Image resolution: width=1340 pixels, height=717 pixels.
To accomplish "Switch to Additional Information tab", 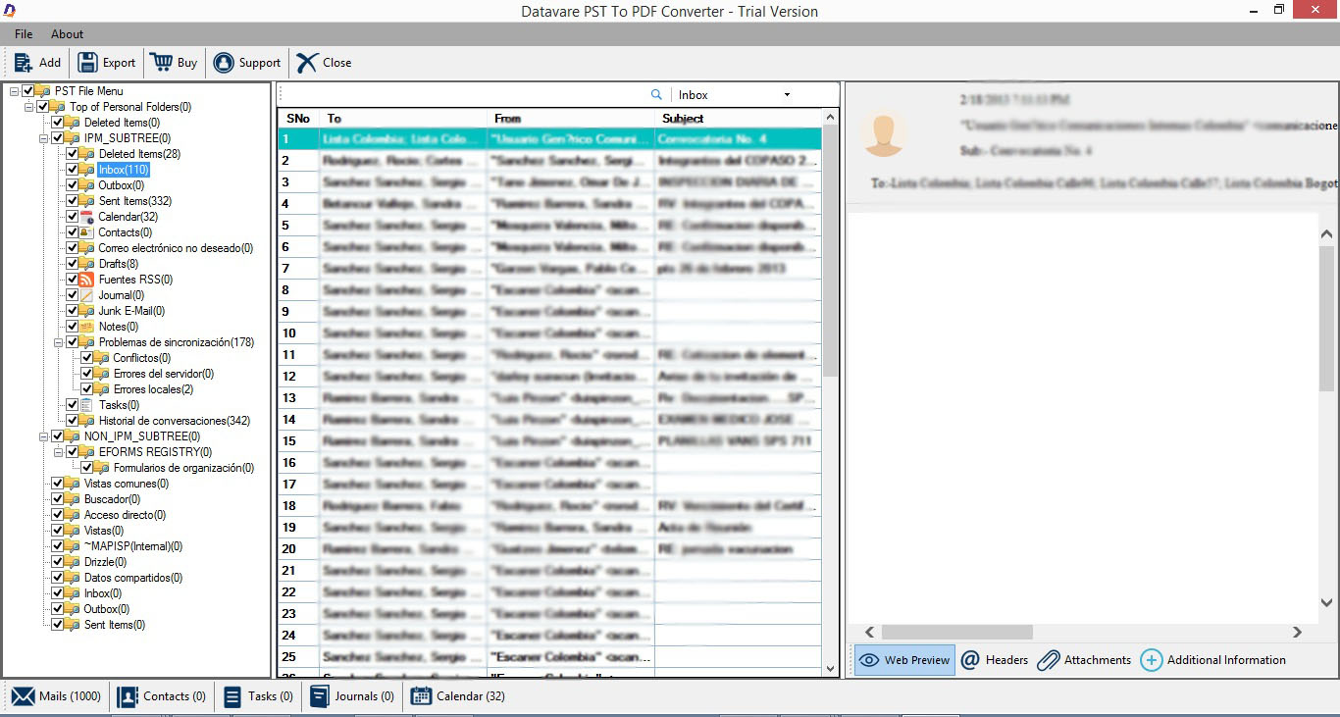I will pos(1213,660).
